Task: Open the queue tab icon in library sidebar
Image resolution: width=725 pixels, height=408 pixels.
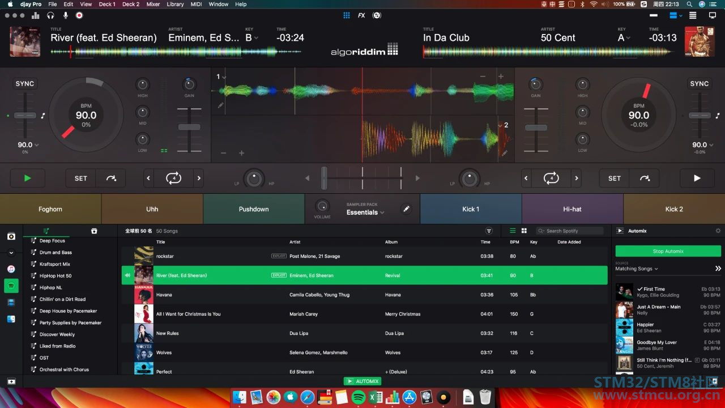Action: [94, 231]
